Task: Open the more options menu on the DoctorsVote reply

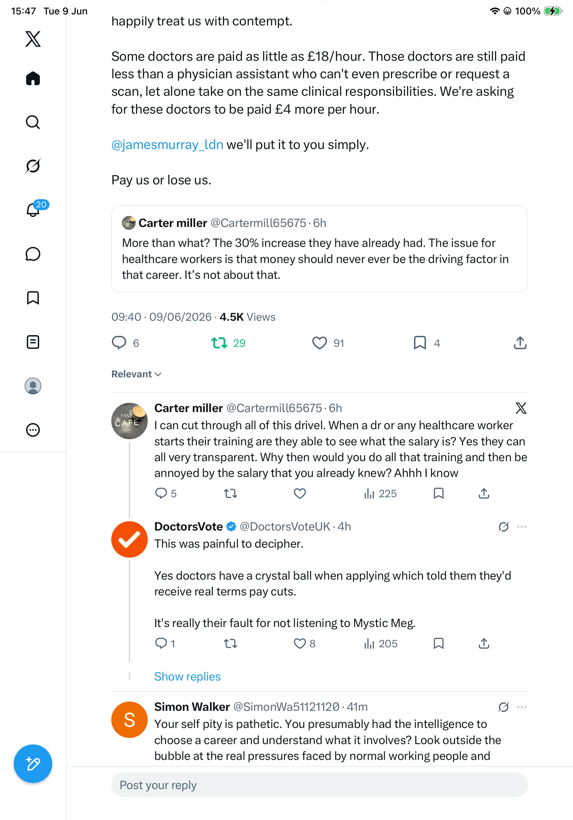Action: tap(521, 527)
